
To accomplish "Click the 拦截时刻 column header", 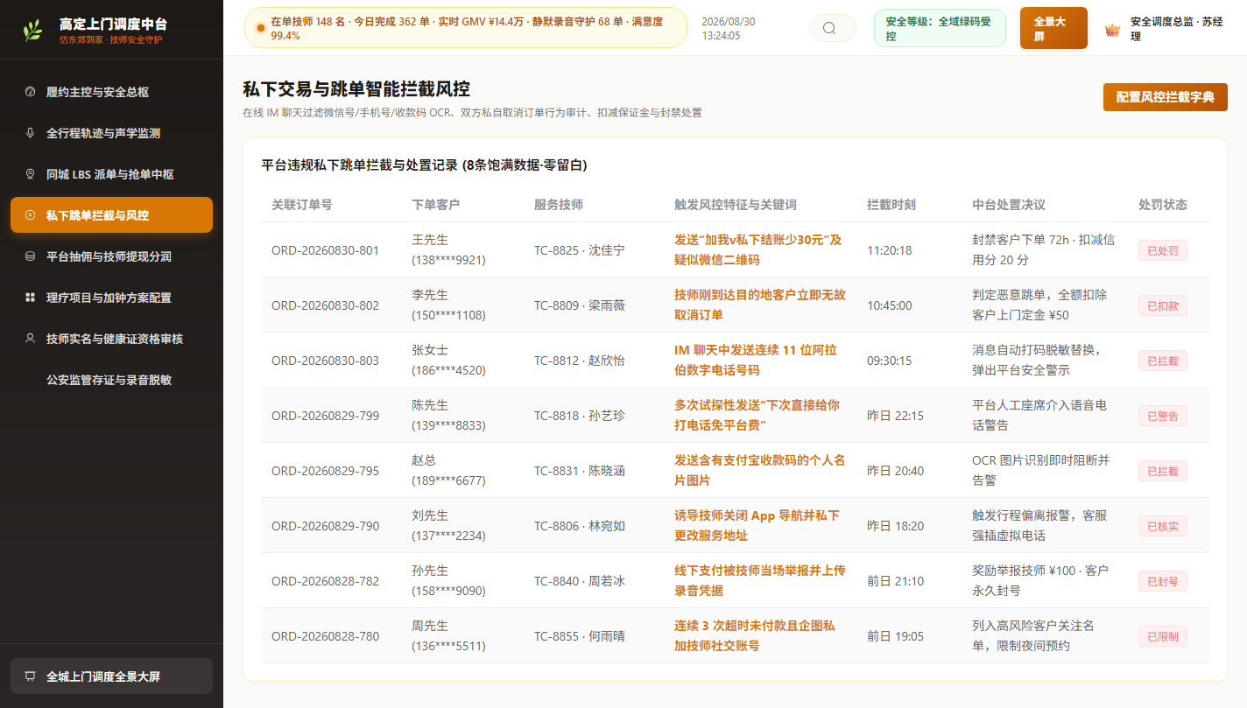I will 891,205.
